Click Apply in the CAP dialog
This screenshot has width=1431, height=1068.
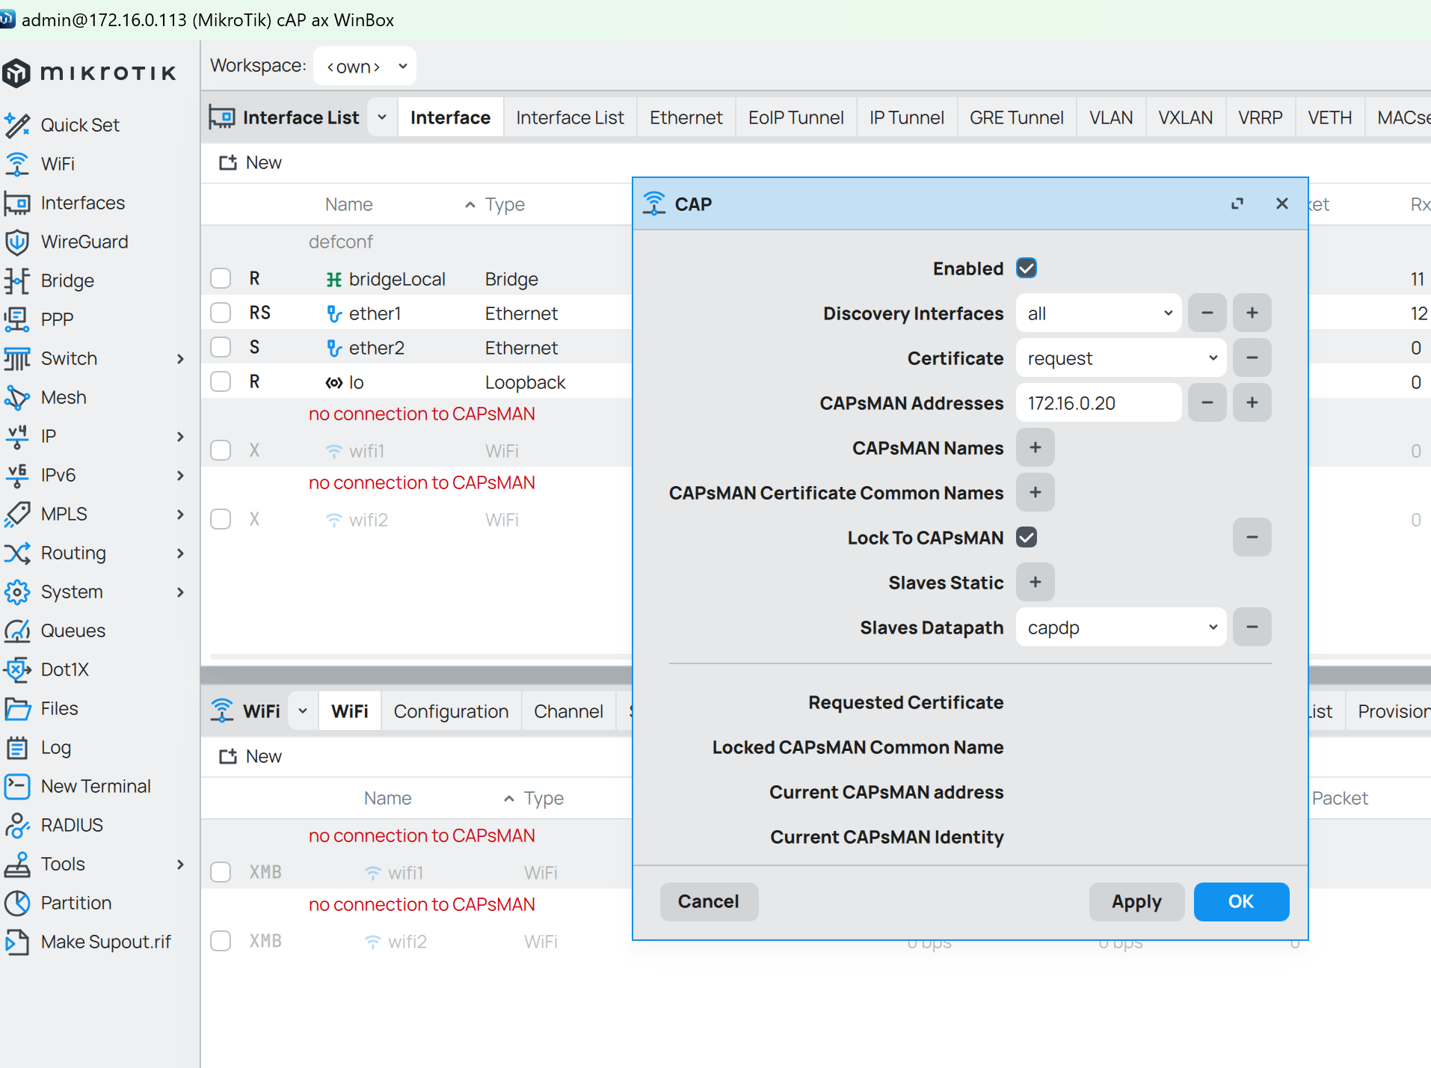pos(1136,902)
